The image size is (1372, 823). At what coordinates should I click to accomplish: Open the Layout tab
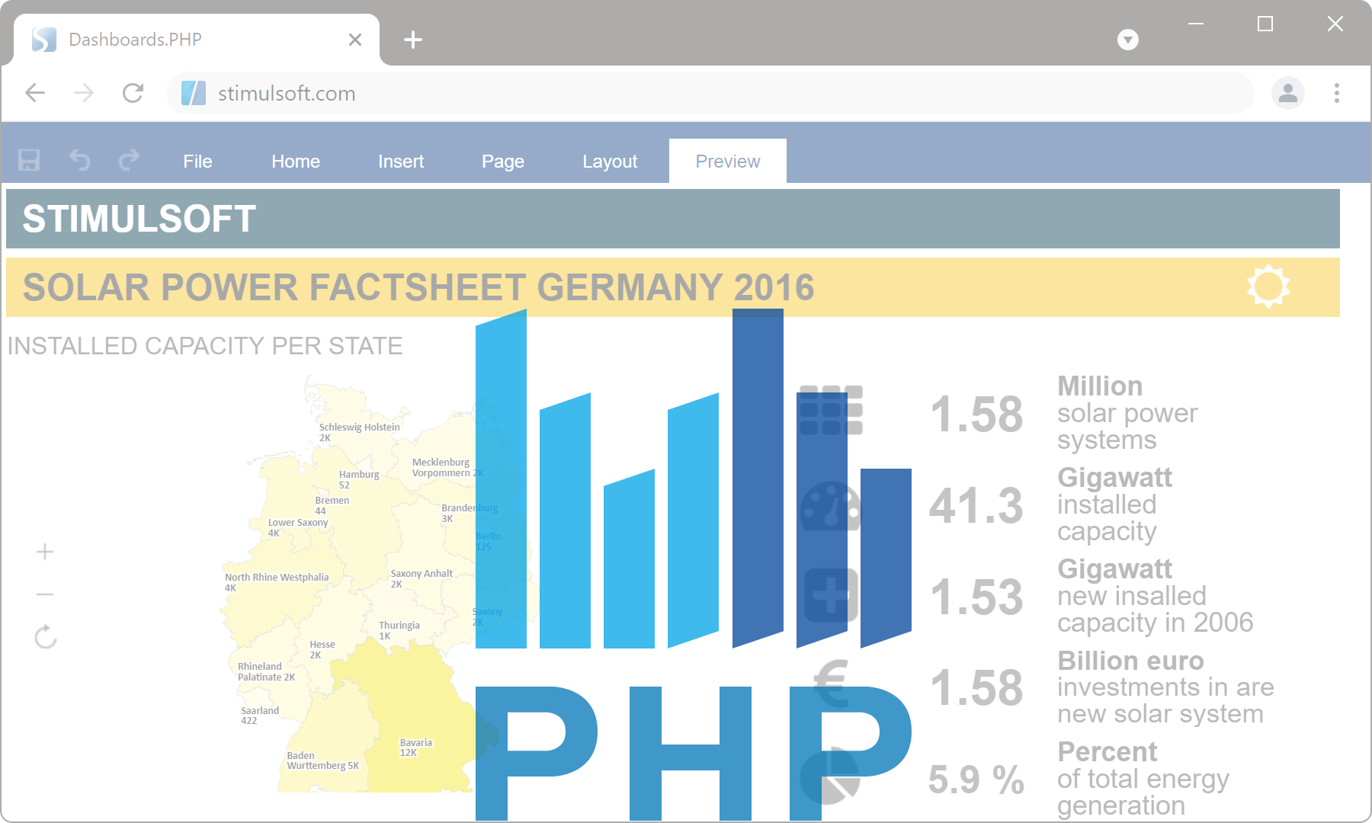(610, 162)
